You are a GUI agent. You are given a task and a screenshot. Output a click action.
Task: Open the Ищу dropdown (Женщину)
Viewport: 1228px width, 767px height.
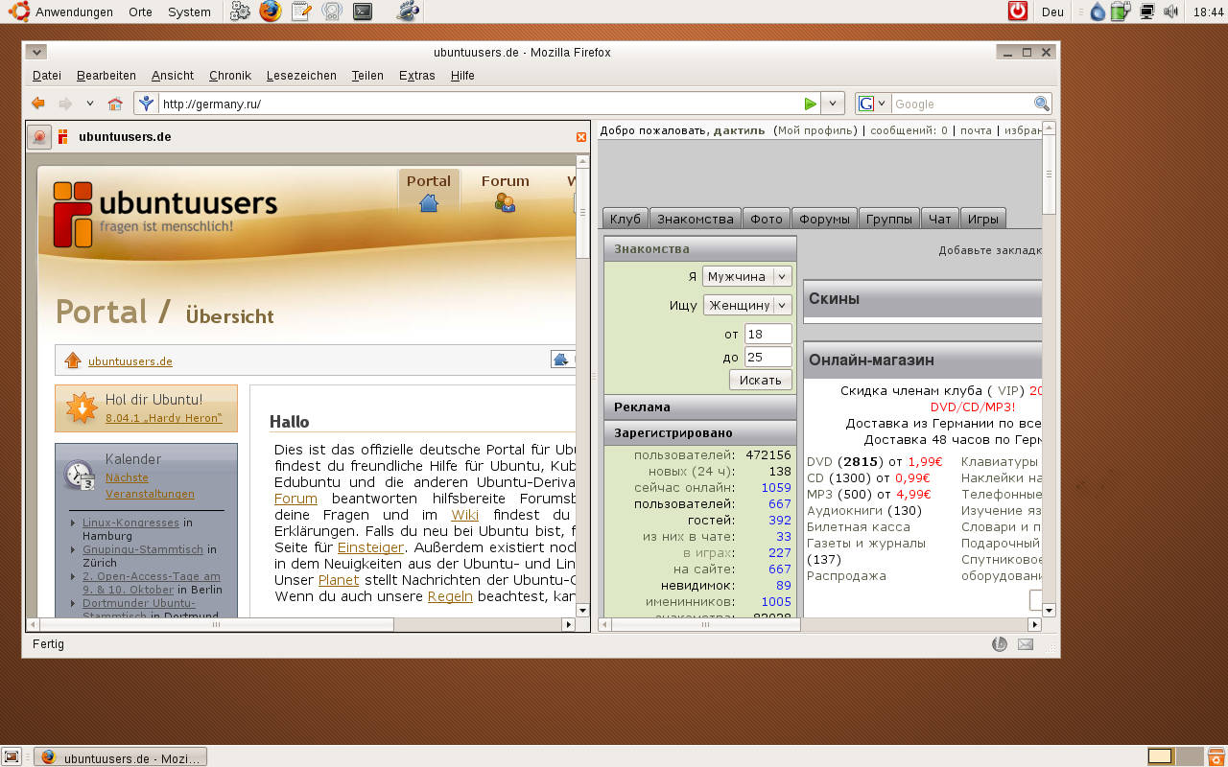coord(747,305)
